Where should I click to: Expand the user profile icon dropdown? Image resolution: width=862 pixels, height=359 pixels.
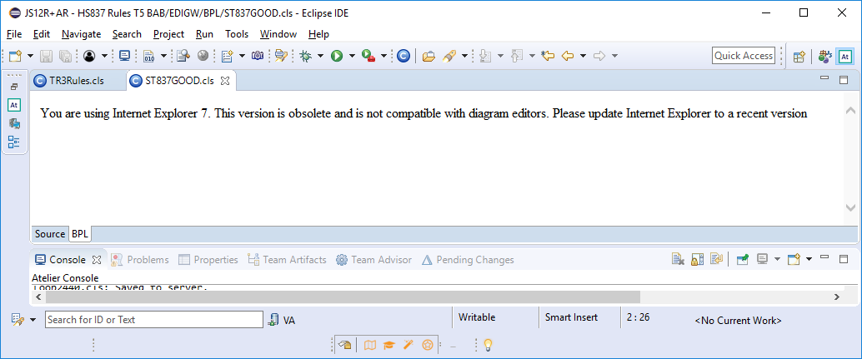click(104, 56)
